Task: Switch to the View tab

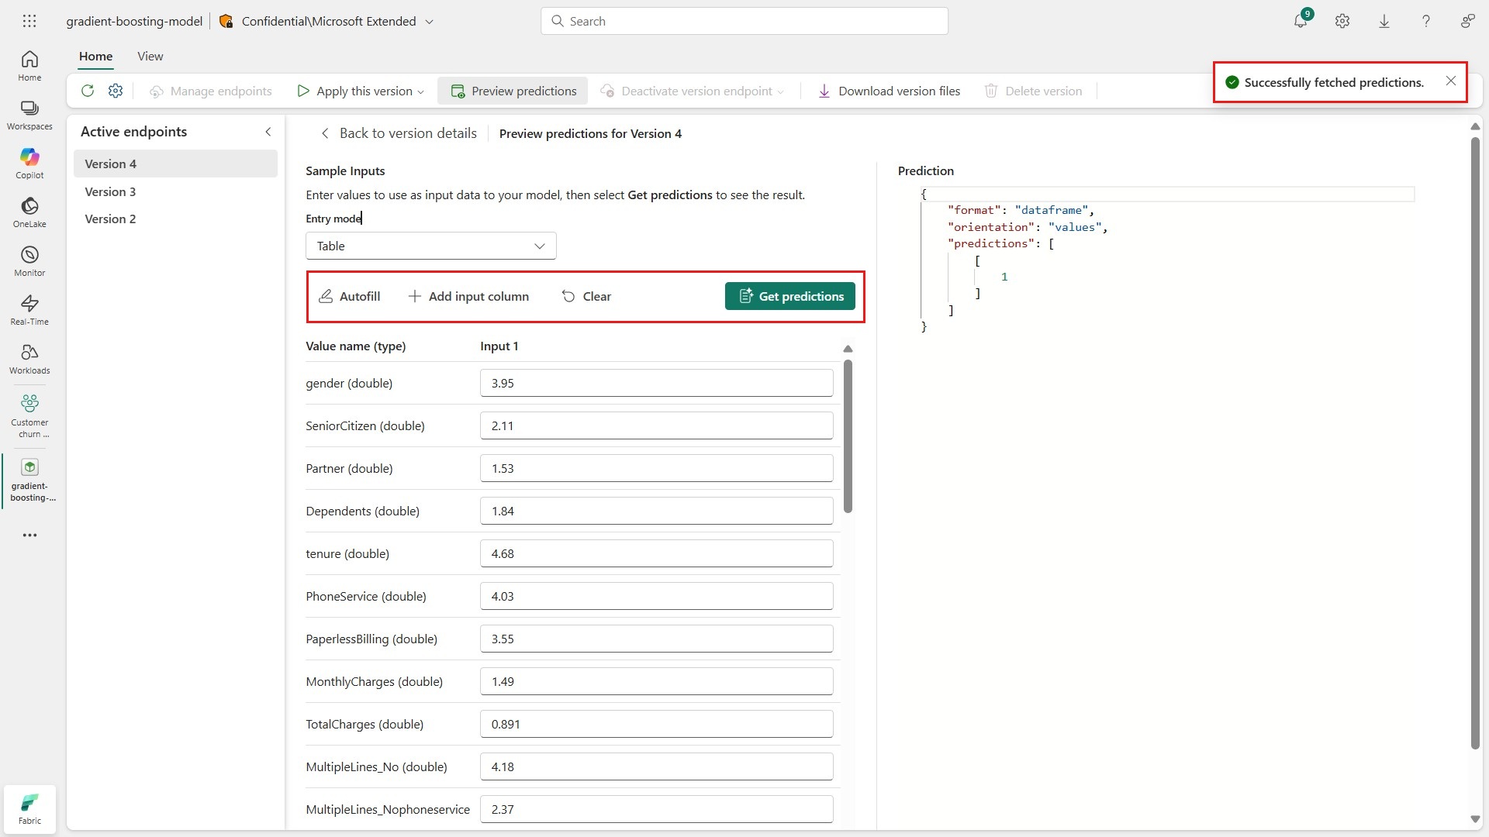Action: coord(150,56)
